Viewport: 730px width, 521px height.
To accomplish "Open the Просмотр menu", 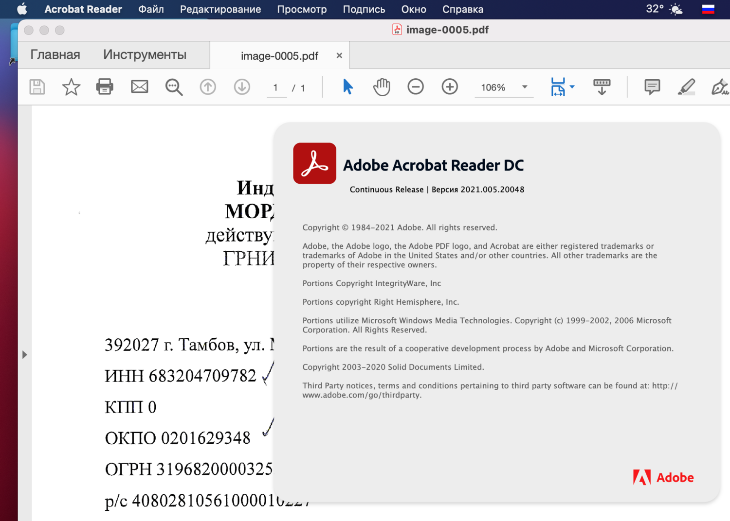I will [302, 9].
